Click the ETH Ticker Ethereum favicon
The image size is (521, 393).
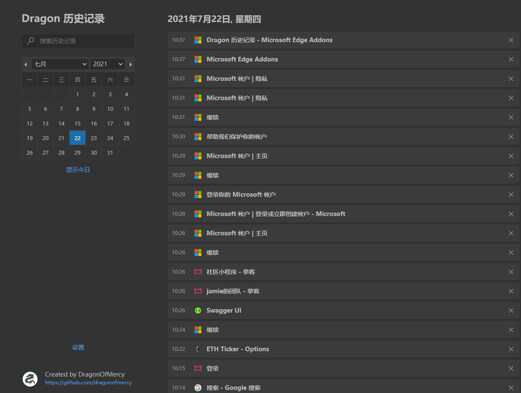198,349
